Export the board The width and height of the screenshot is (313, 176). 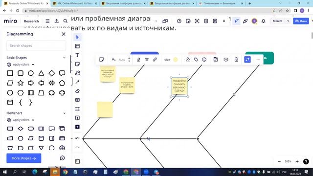pyautogui.click(x=57, y=21)
